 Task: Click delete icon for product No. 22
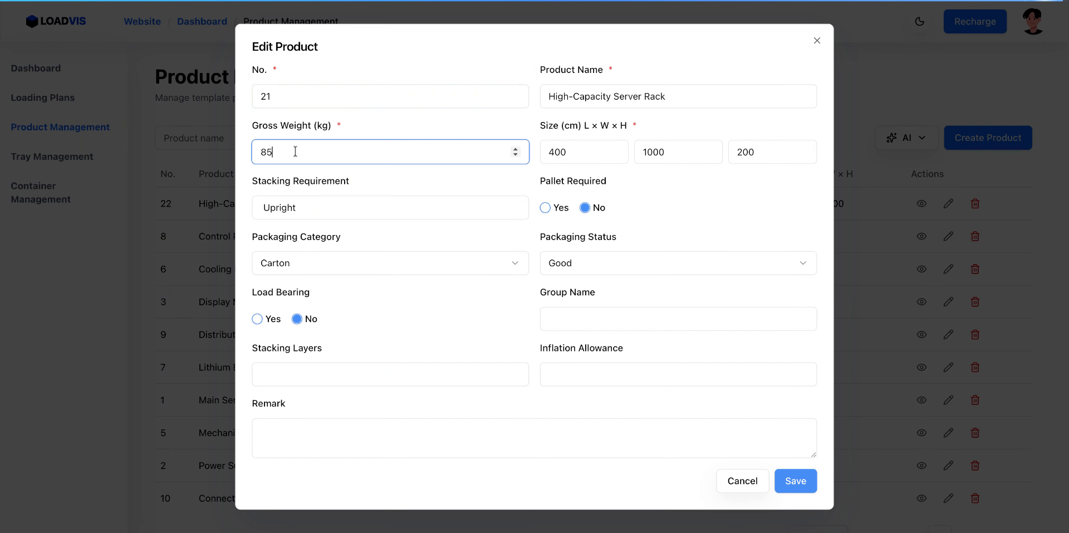click(975, 204)
